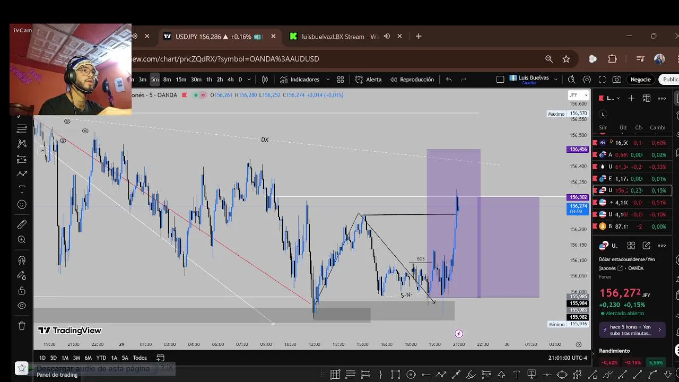Expand the layout management dropdown arrow
679x382 pixels.
556,80
